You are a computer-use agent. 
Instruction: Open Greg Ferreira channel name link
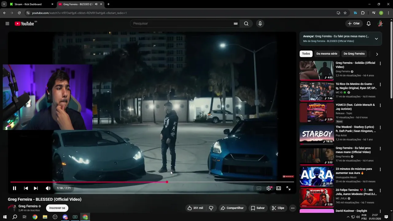[x=28, y=206]
